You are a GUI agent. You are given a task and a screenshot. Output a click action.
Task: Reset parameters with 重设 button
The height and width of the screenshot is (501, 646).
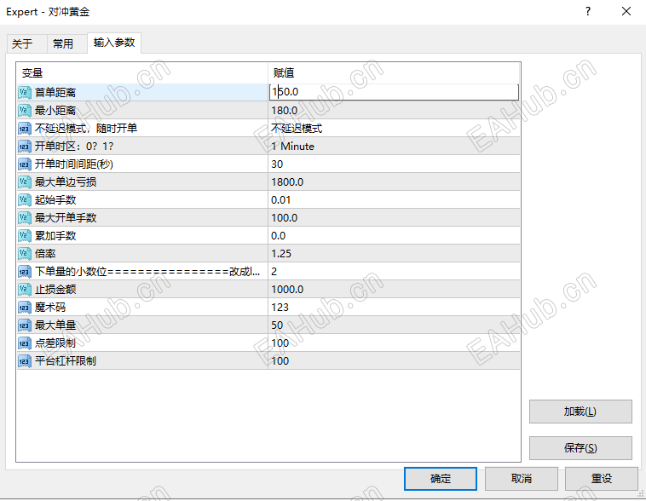[x=602, y=479]
